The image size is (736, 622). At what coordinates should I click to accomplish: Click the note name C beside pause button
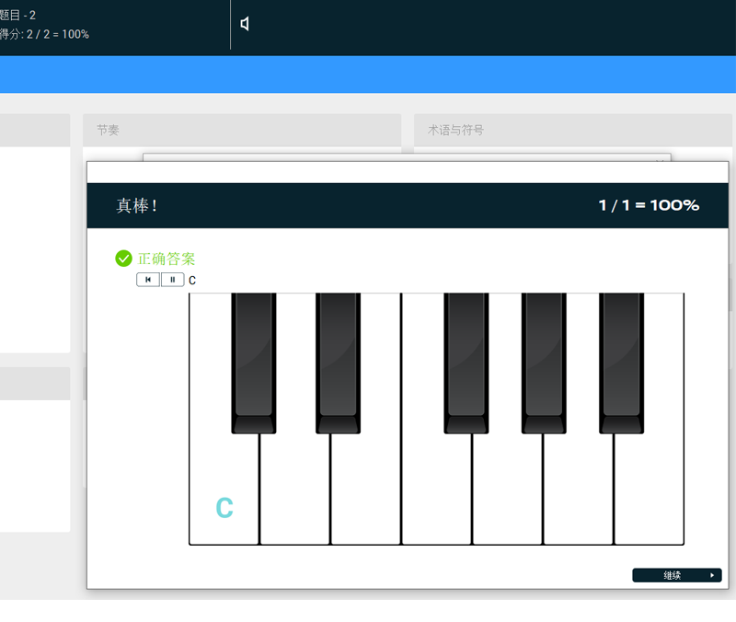click(x=192, y=281)
